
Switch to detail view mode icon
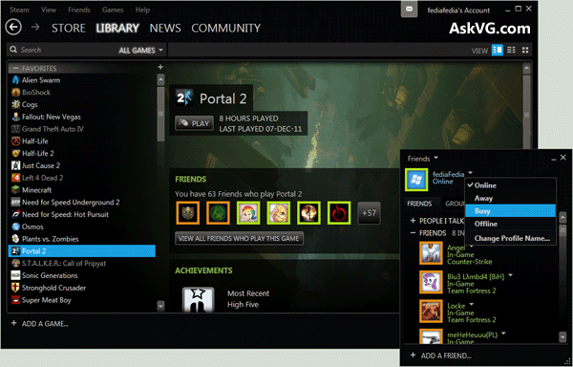[498, 50]
